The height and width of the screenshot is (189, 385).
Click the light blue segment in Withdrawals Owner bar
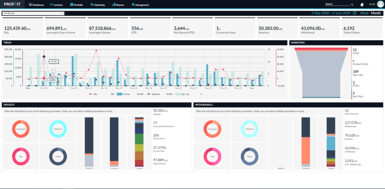tap(331, 143)
